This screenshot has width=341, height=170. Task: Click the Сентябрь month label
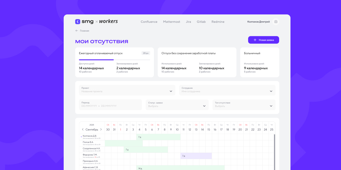point(92,130)
